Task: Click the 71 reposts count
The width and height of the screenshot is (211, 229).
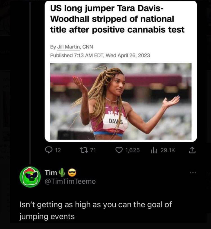Action: coord(93,150)
